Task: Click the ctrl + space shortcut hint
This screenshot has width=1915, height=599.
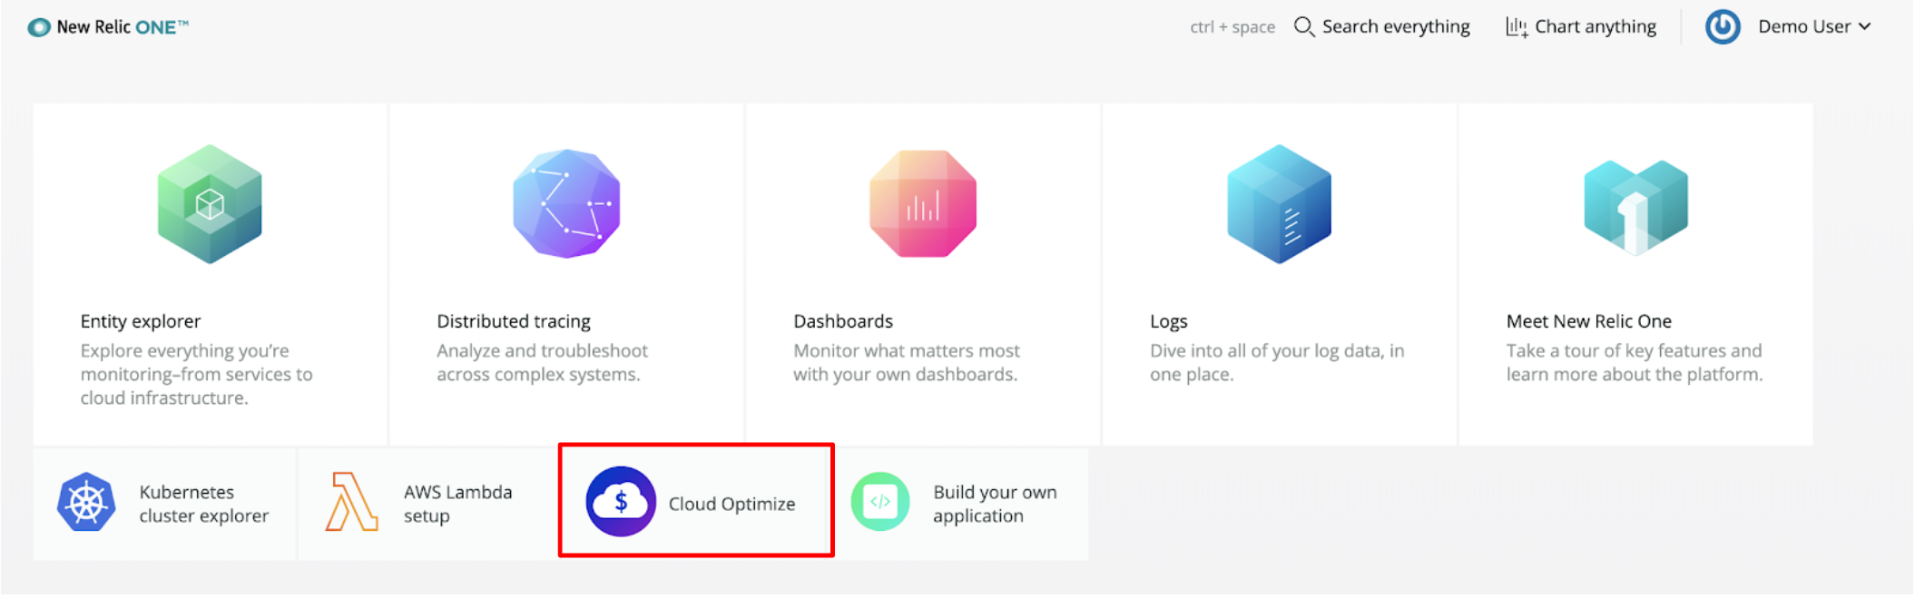Action: coord(1232,27)
